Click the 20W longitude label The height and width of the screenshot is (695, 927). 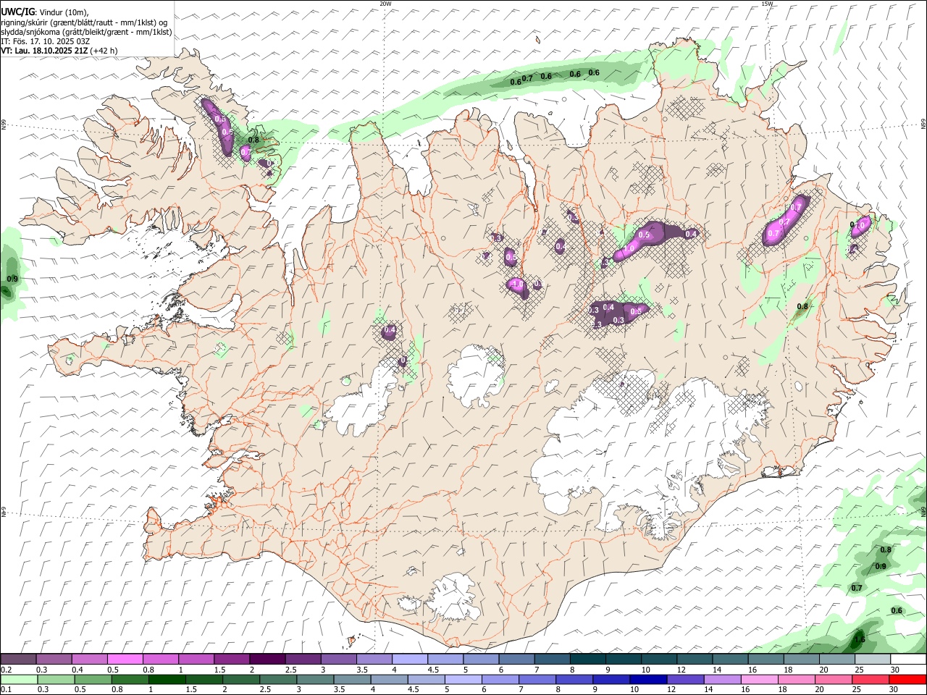pyautogui.click(x=385, y=4)
